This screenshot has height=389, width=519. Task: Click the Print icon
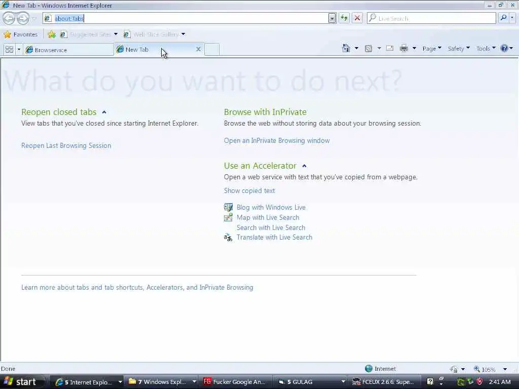(404, 49)
